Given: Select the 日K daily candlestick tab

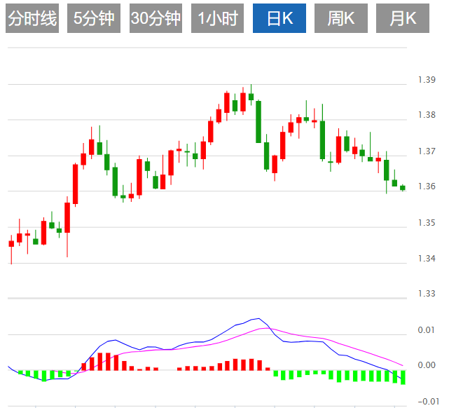Looking at the screenshot, I should coord(279,18).
